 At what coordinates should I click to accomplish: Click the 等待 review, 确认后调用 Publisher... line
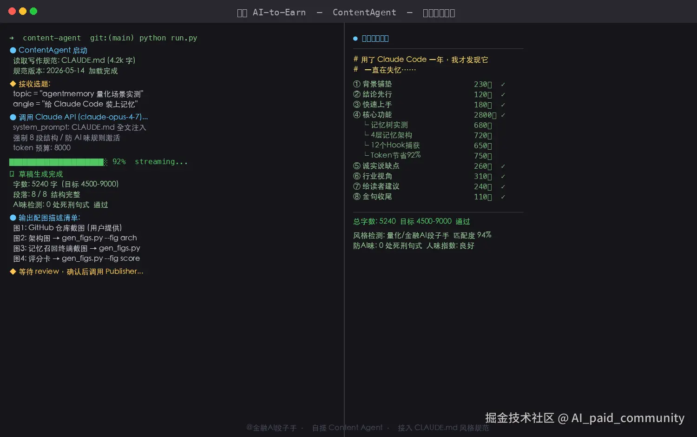[81, 271]
